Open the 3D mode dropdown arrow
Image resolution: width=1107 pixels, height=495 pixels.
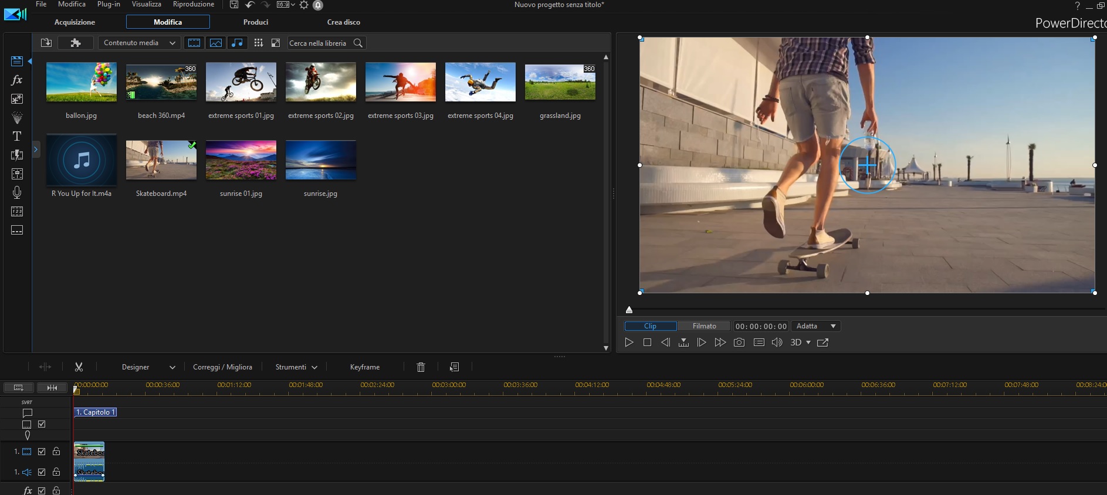808,343
